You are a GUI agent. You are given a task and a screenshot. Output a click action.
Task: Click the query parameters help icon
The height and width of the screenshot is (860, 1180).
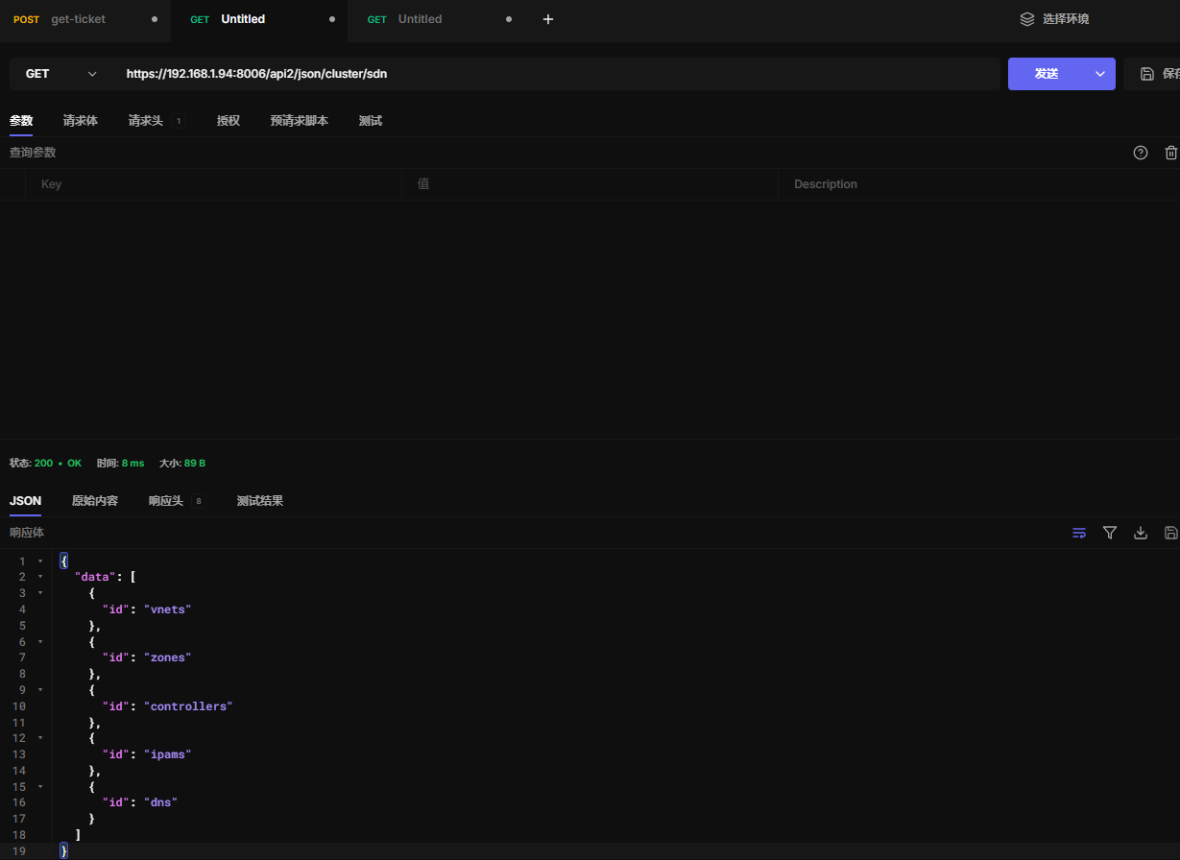pyautogui.click(x=1141, y=153)
